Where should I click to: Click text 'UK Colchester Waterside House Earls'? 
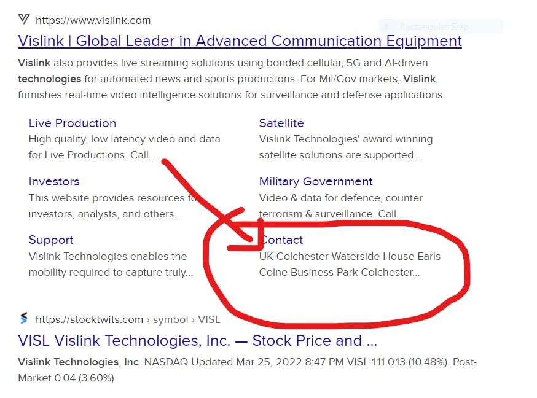[x=350, y=256]
